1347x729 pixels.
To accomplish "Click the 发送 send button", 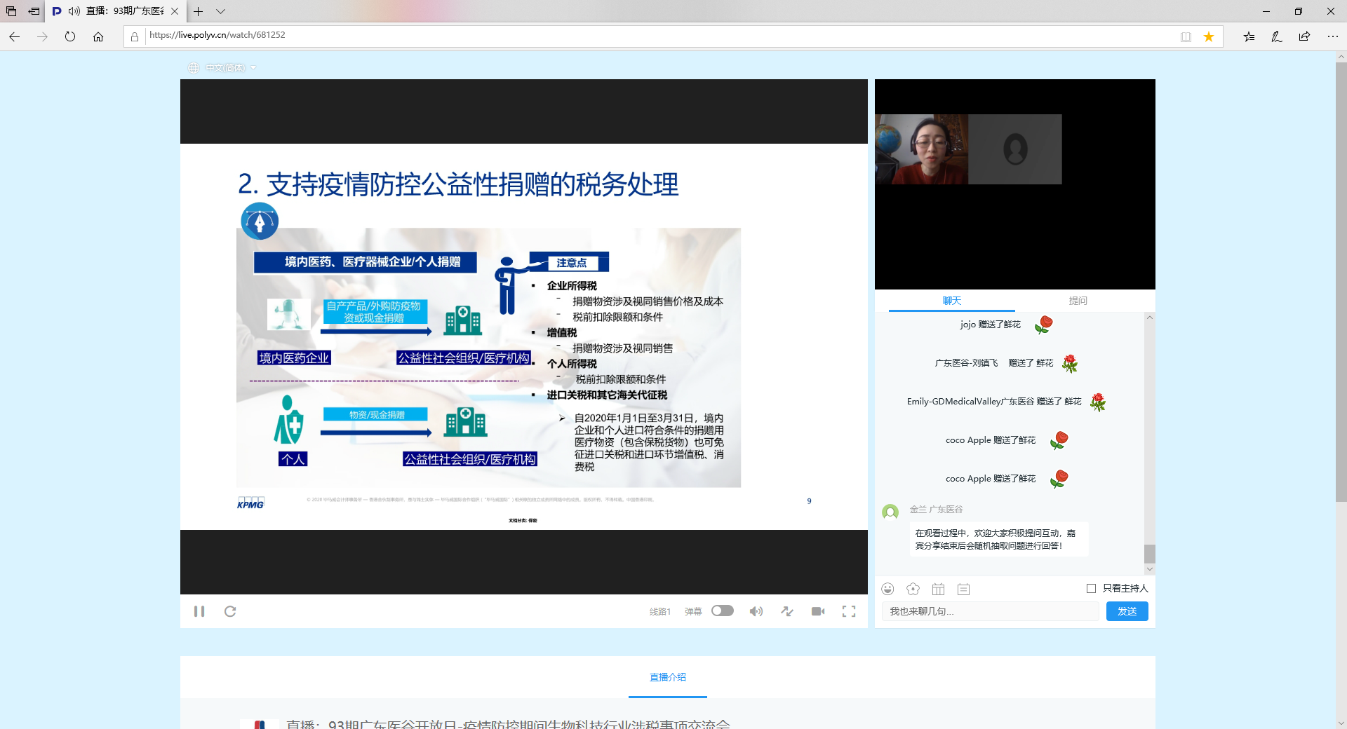I will 1127,611.
